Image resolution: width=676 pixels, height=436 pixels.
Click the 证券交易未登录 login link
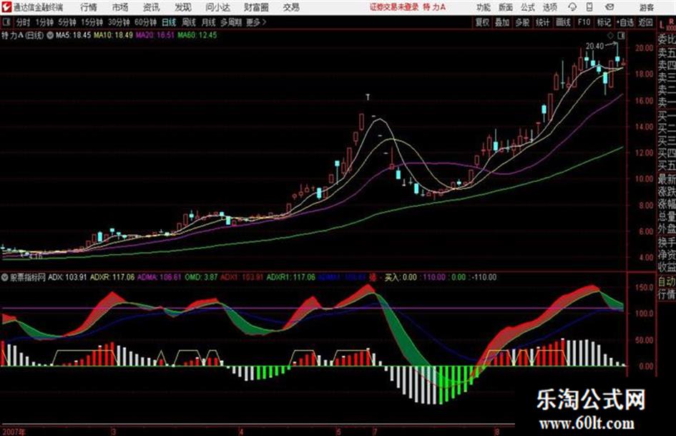tap(394, 7)
